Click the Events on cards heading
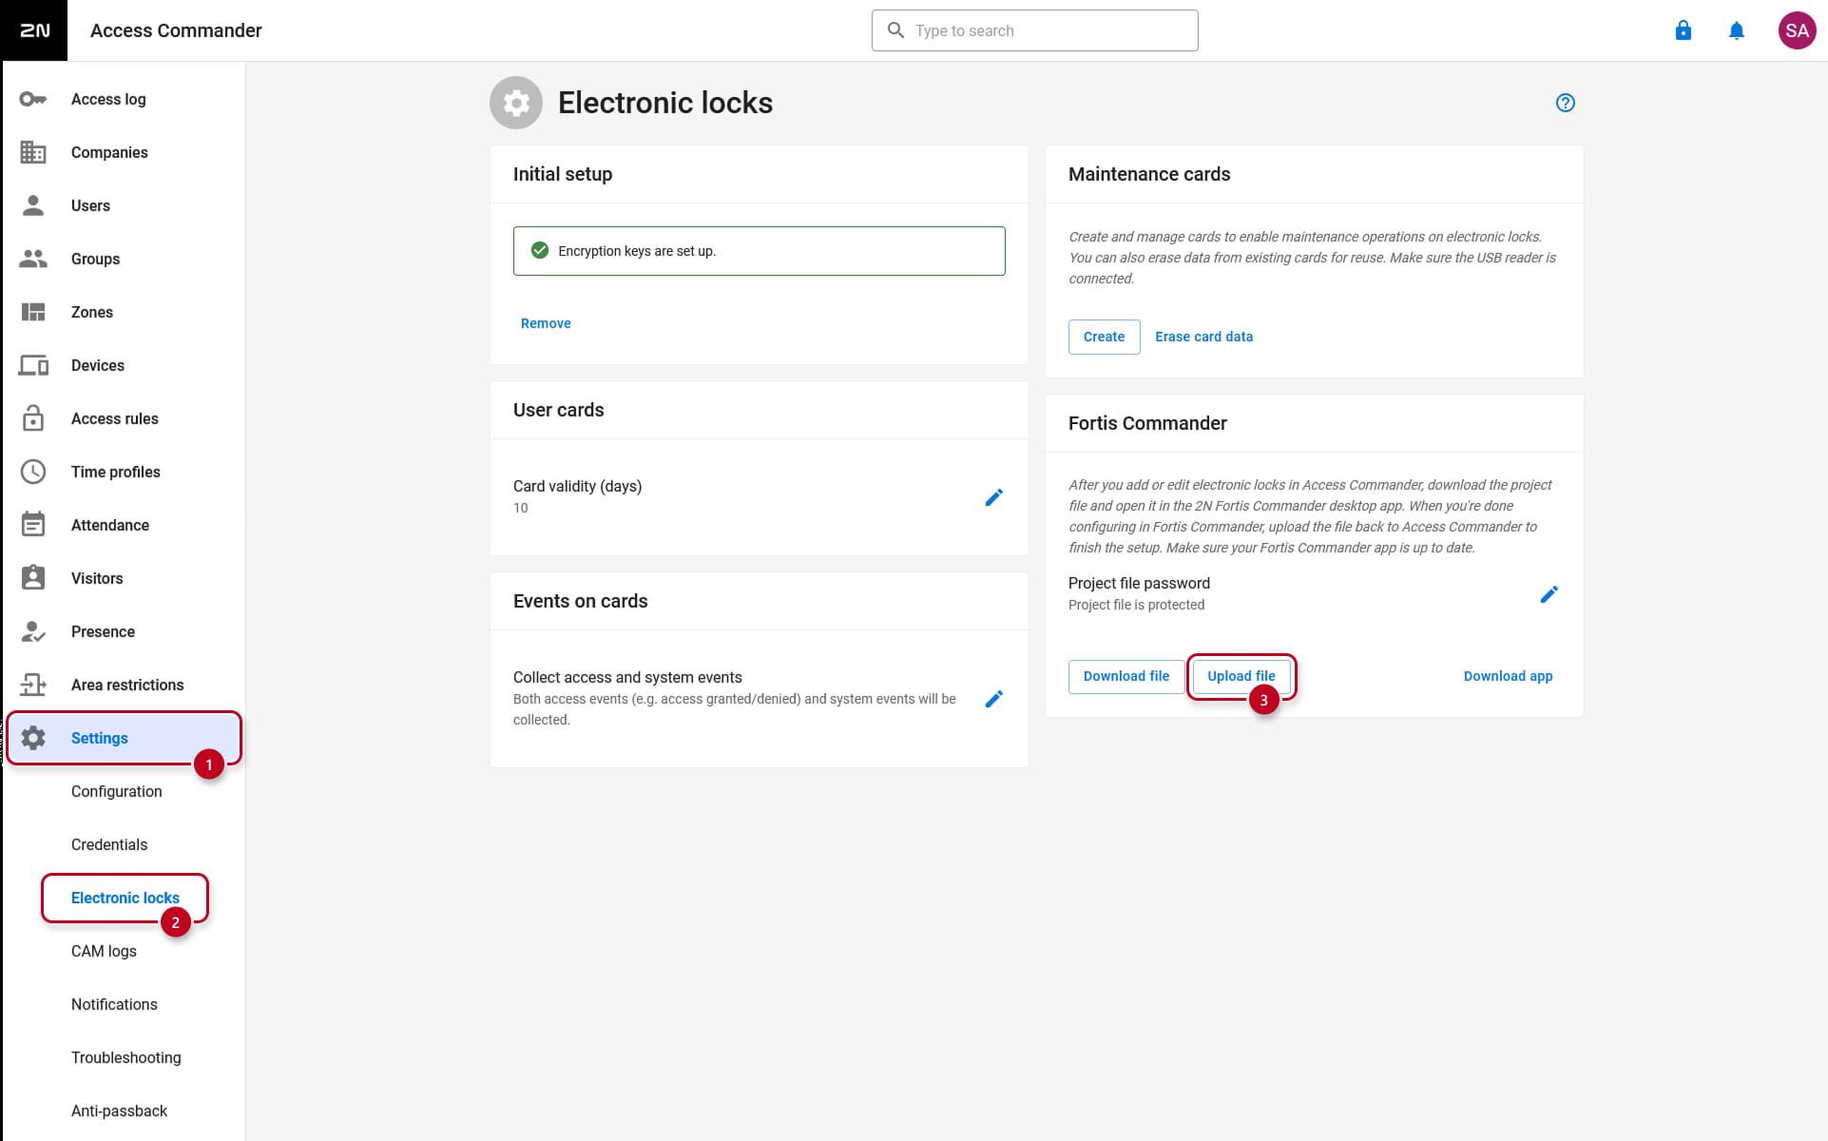1828x1141 pixels. (x=580, y=601)
